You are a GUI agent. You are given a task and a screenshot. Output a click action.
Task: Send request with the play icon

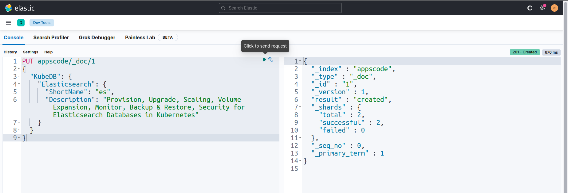[x=264, y=60]
